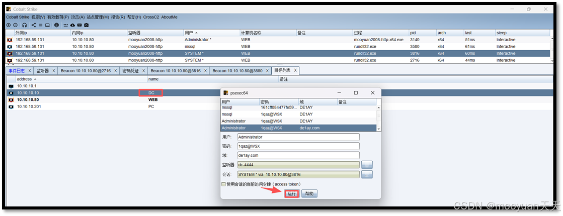Open listeners via the headphones icon
The image size is (563, 216).
coord(25,25)
